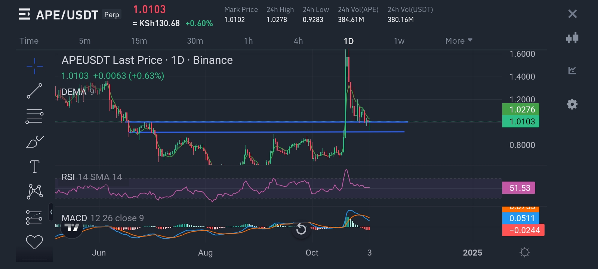
Task: Expand the More timeframes dropdown
Action: click(x=459, y=41)
